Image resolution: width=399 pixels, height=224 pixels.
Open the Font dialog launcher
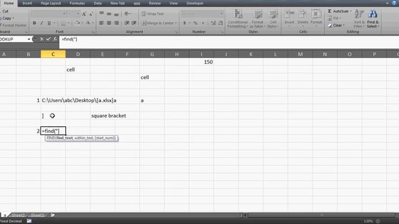coord(94,32)
